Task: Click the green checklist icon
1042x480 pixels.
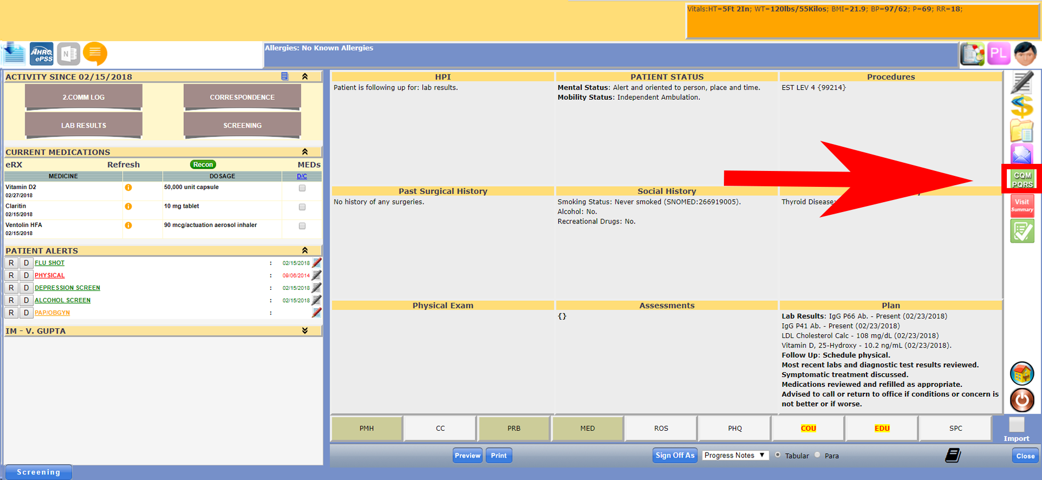Action: tap(1022, 231)
